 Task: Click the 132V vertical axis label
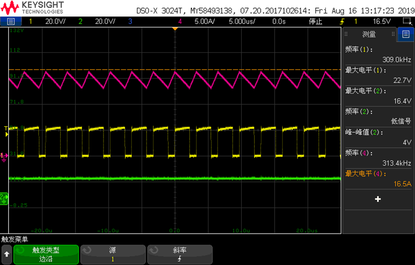17,30
